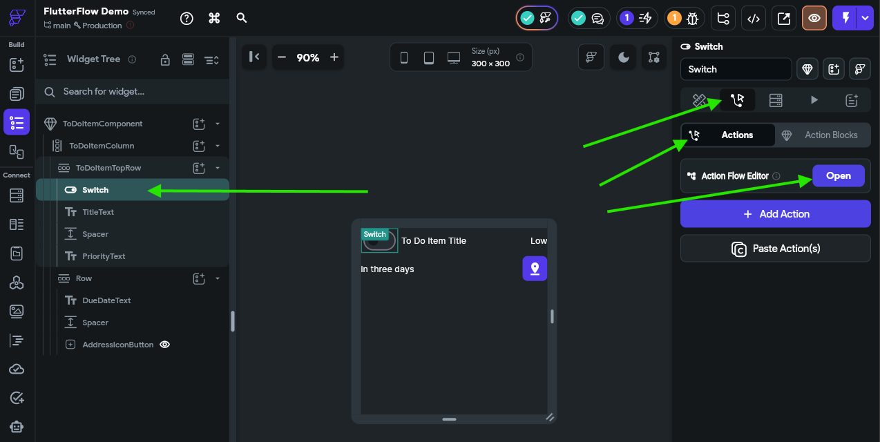880x442 pixels.
Task: Open the App Values sidebar icon
Action: 17,253
